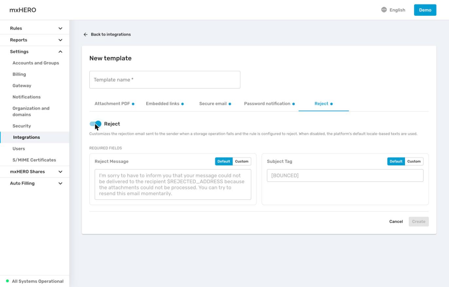Select Custom for Subject Tag

tap(414, 161)
